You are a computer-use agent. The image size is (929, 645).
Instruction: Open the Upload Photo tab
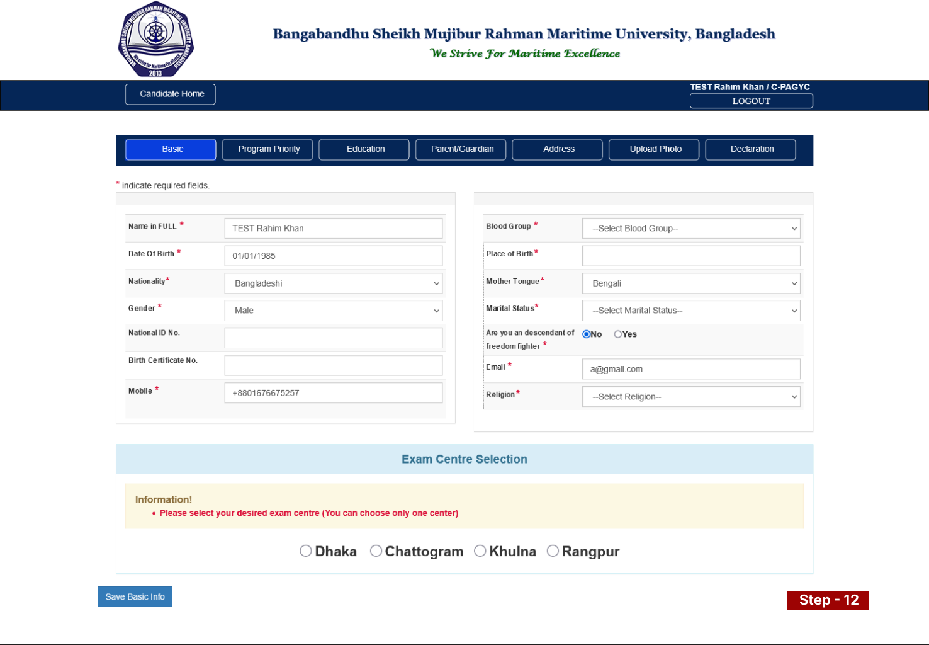pos(655,149)
